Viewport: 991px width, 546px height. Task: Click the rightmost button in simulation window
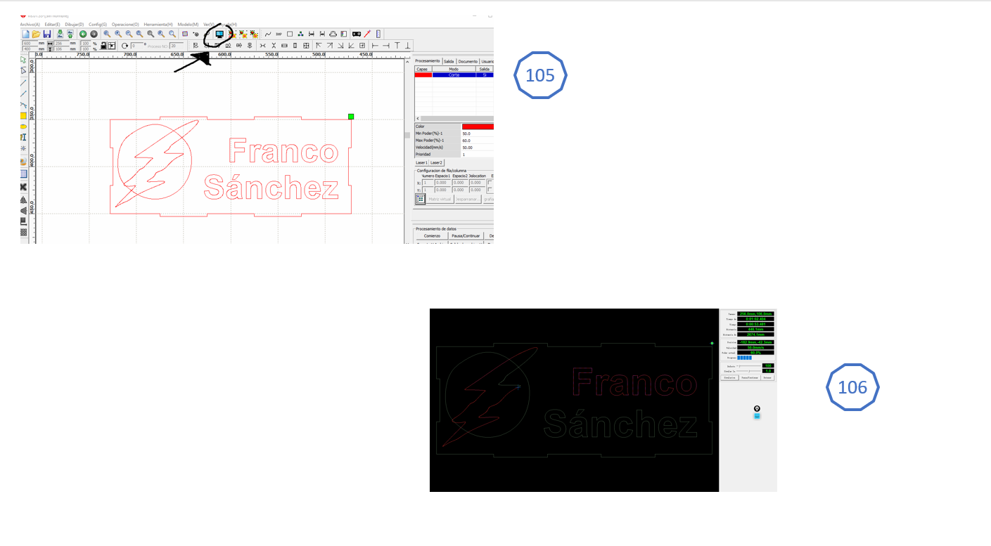[x=767, y=377]
